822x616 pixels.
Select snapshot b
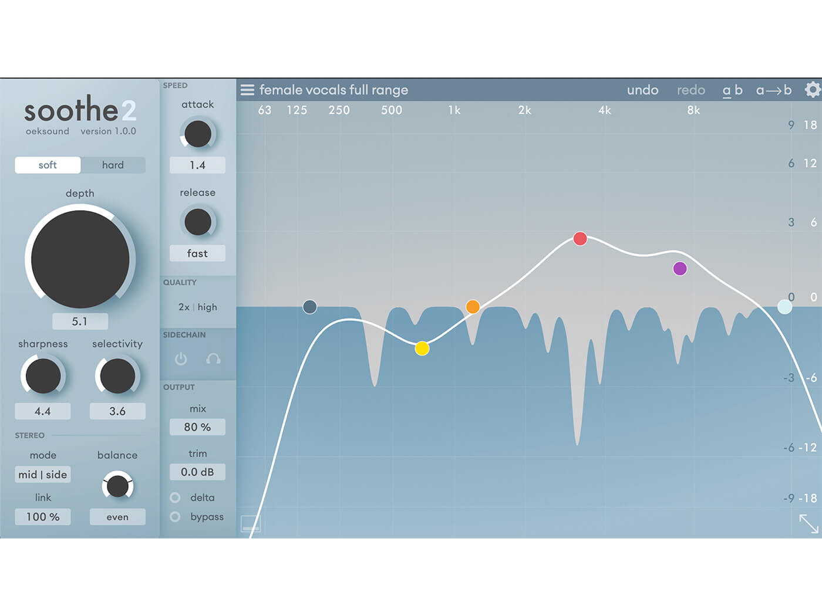(739, 90)
